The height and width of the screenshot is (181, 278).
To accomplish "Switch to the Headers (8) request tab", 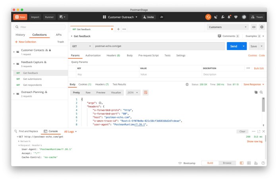I will [113, 55].
